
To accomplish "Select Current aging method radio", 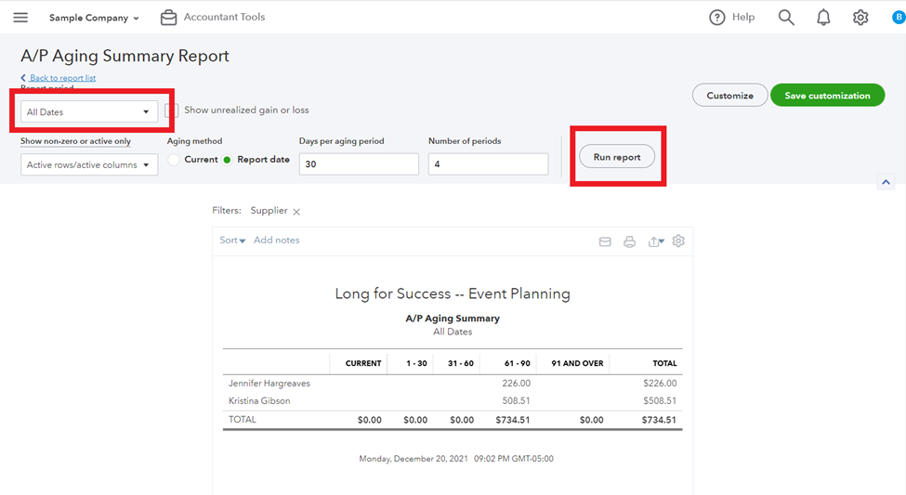I will tap(174, 160).
